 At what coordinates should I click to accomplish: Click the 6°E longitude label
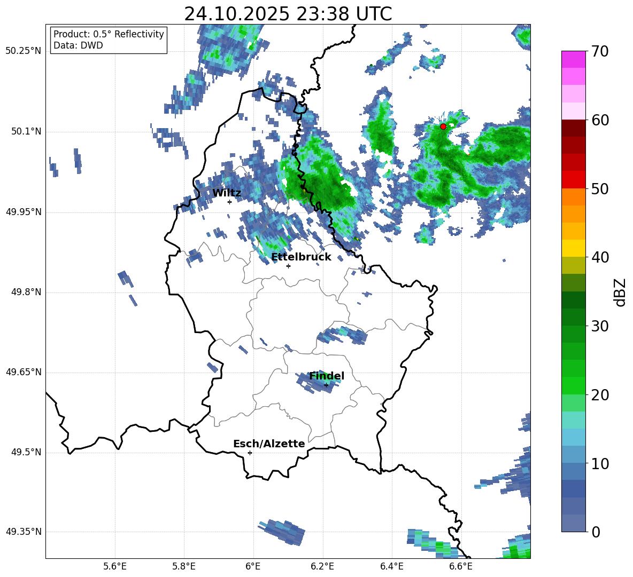click(x=253, y=566)
